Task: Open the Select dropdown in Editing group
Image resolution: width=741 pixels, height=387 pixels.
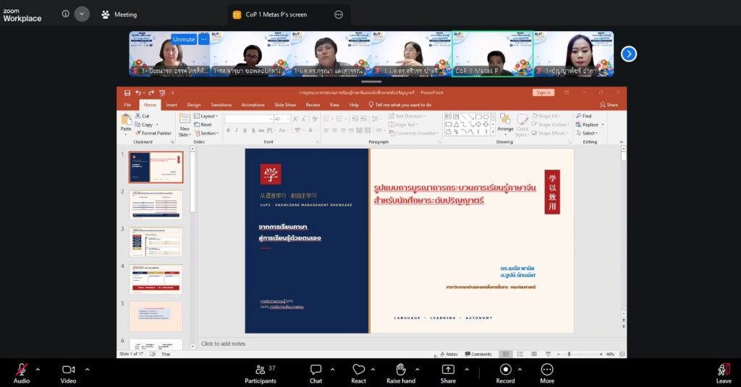Action: coord(586,134)
